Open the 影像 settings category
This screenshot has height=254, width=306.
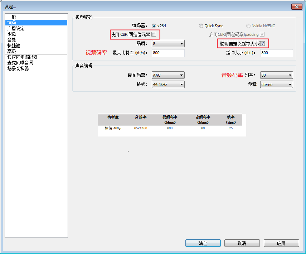[x=36, y=34]
